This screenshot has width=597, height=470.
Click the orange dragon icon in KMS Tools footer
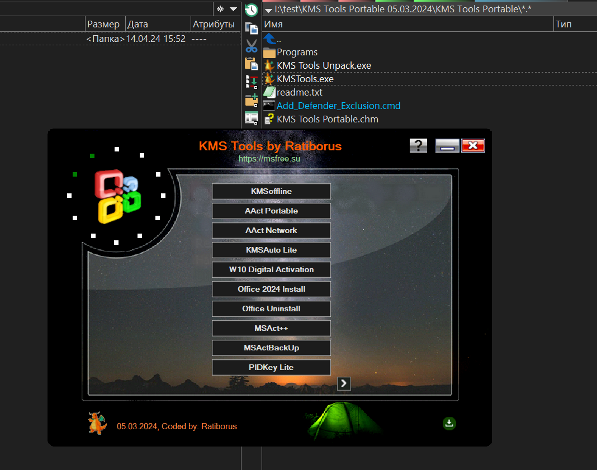coord(97,423)
